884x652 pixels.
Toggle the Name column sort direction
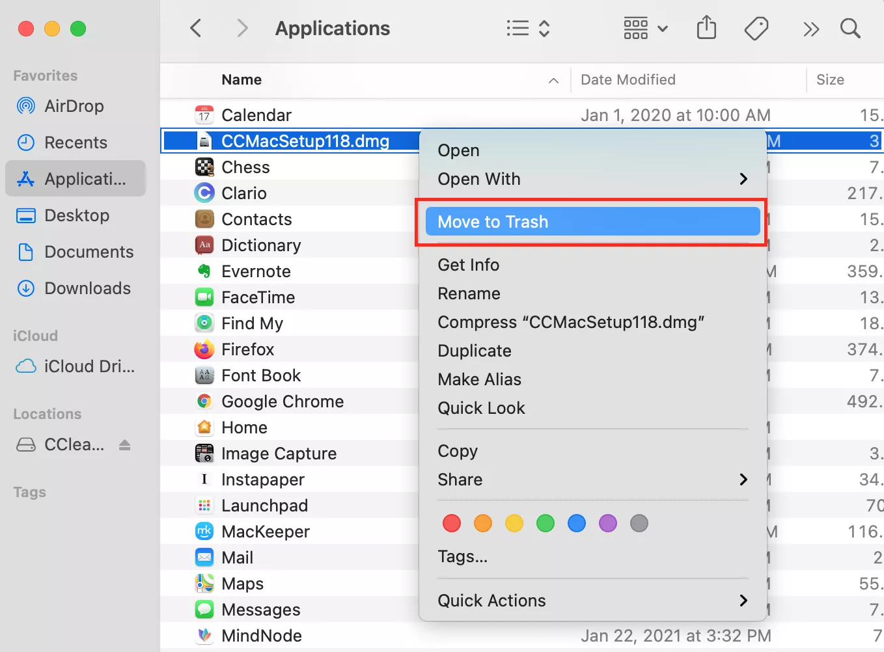click(553, 81)
